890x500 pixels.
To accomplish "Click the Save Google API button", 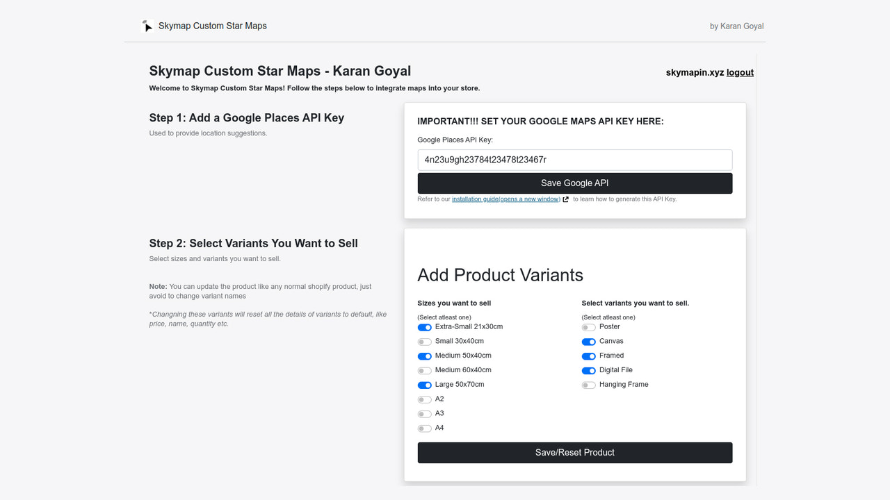I will tap(574, 183).
